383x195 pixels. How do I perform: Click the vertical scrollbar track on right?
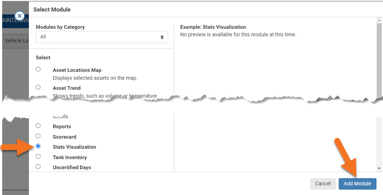[x=379, y=136]
